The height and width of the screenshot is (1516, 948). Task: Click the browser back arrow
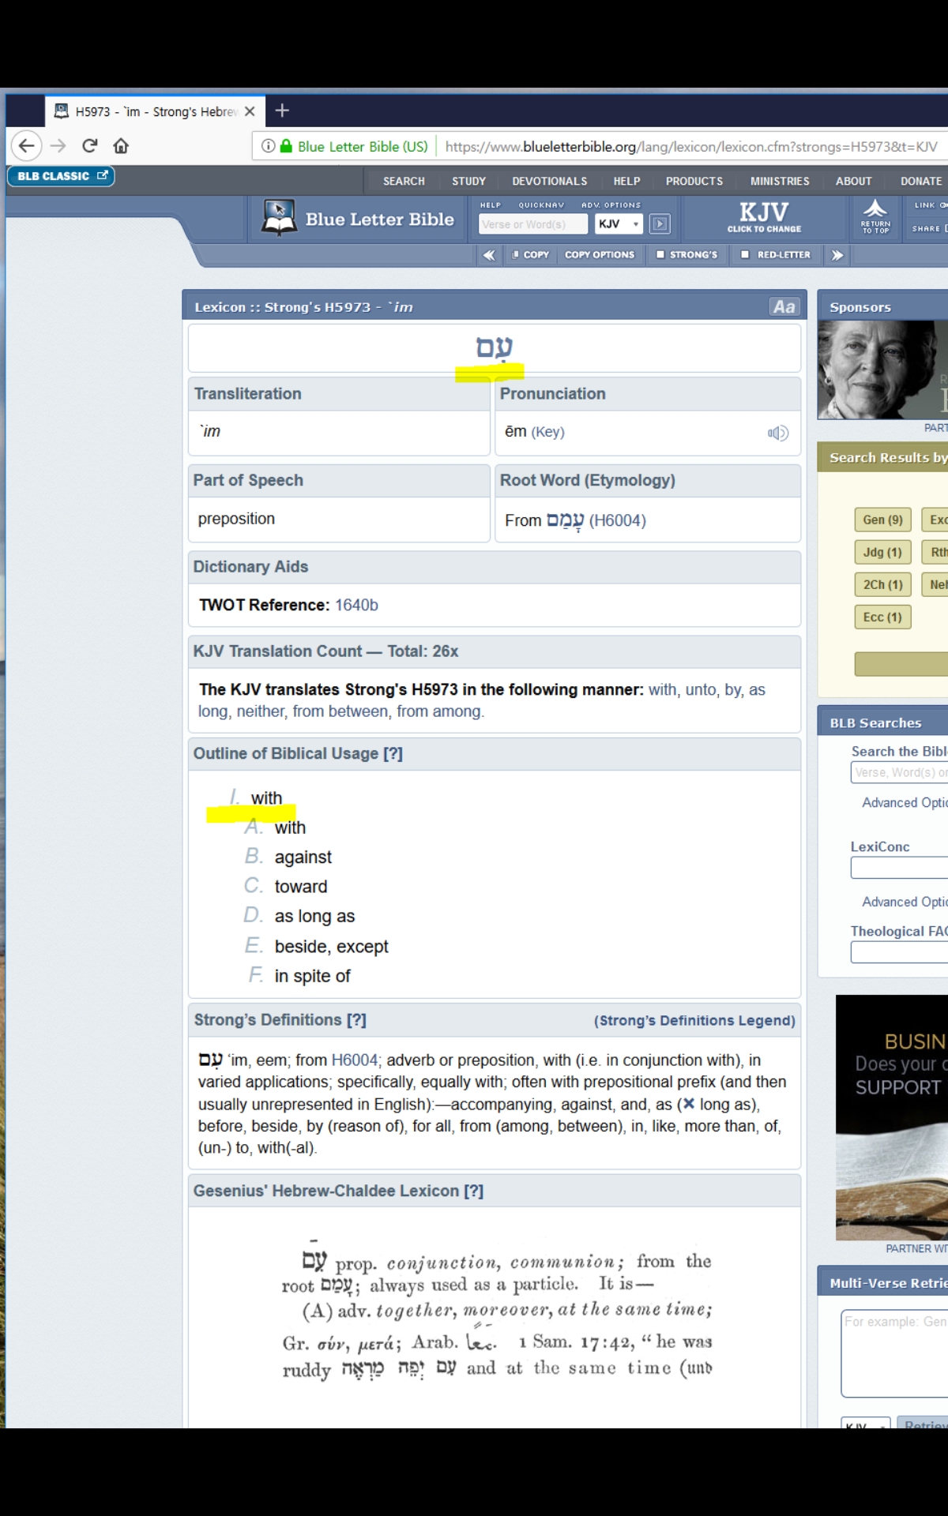[x=27, y=146]
